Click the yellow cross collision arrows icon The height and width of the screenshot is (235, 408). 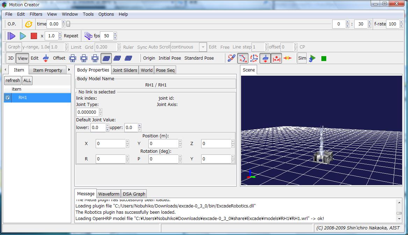click(287, 58)
